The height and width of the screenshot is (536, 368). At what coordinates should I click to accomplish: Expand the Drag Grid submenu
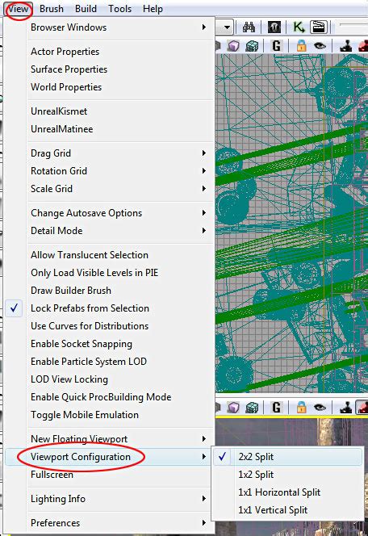pyautogui.click(x=109, y=153)
